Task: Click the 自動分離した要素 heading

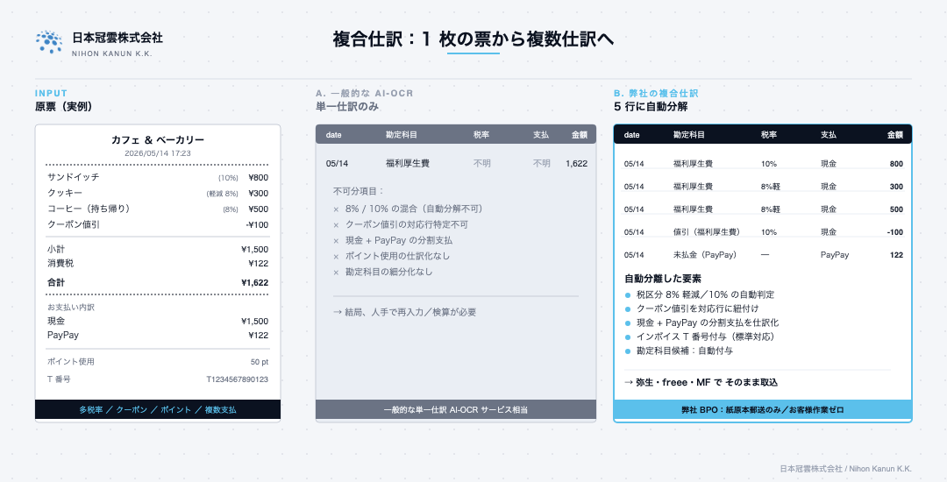Action: (663, 279)
